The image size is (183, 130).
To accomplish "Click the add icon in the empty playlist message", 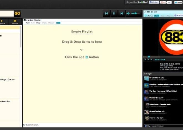I will click(x=87, y=57).
